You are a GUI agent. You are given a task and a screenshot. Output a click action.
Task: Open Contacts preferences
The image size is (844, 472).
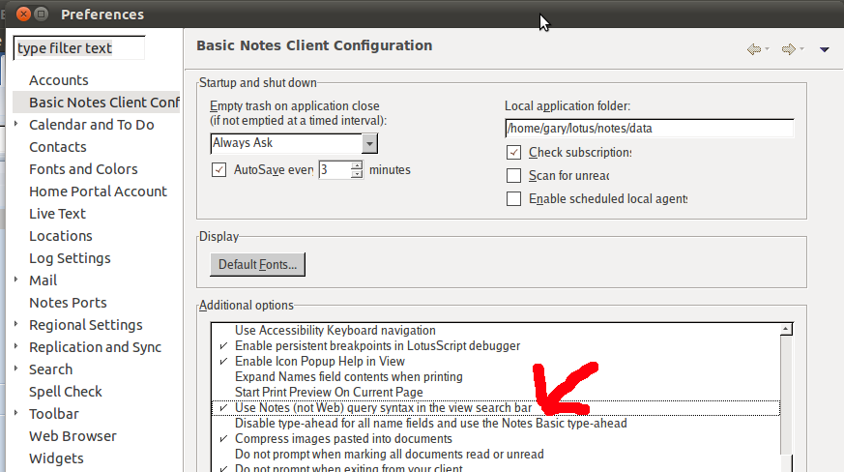coord(58,147)
